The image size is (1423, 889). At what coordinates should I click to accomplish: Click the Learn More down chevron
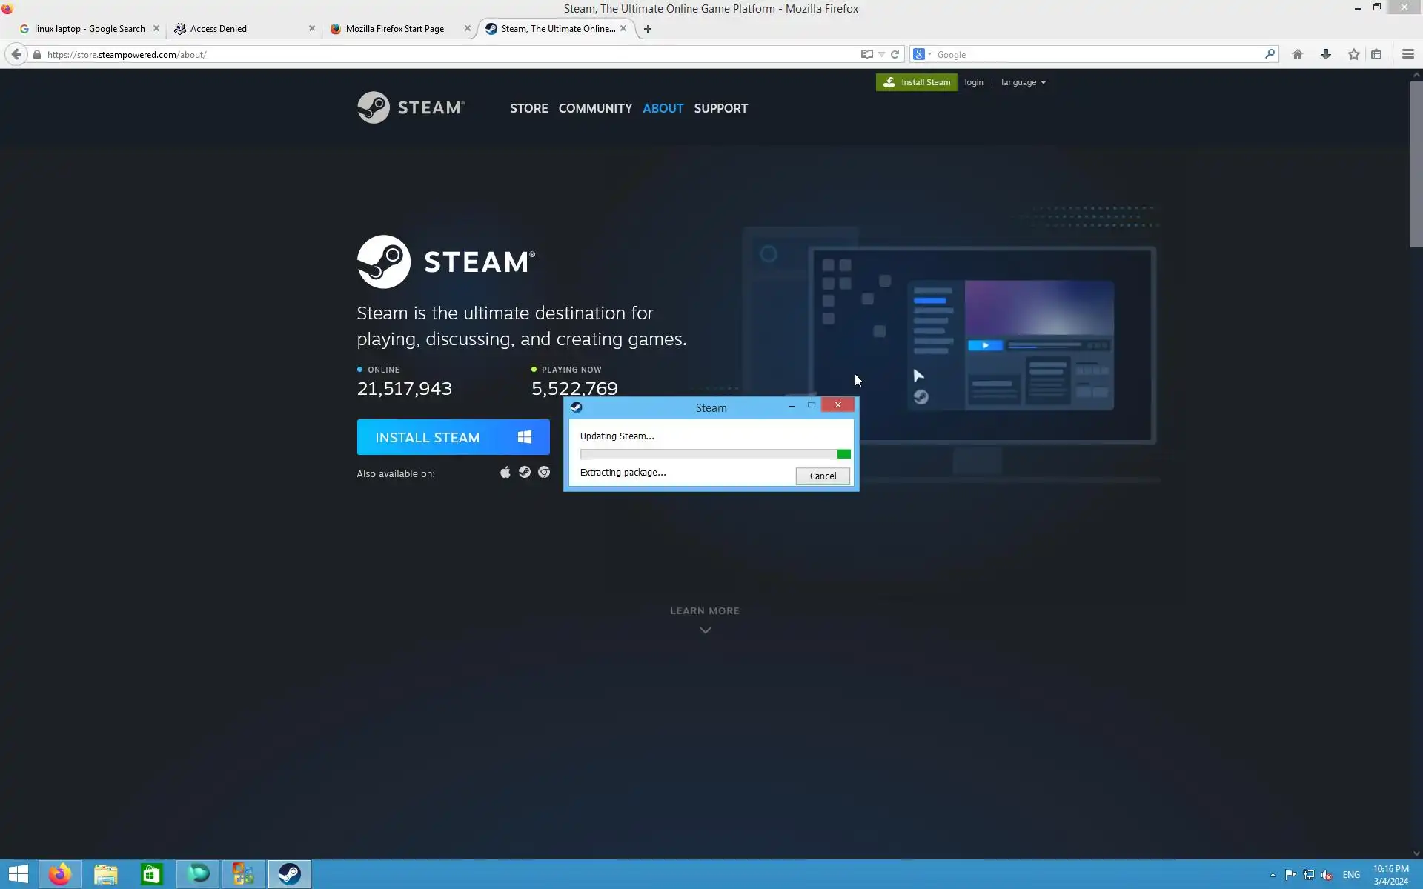point(705,630)
